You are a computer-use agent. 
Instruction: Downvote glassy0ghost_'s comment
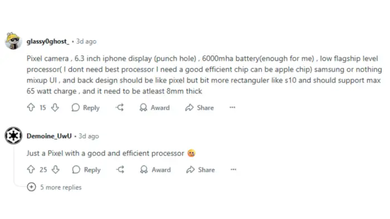pos(55,107)
